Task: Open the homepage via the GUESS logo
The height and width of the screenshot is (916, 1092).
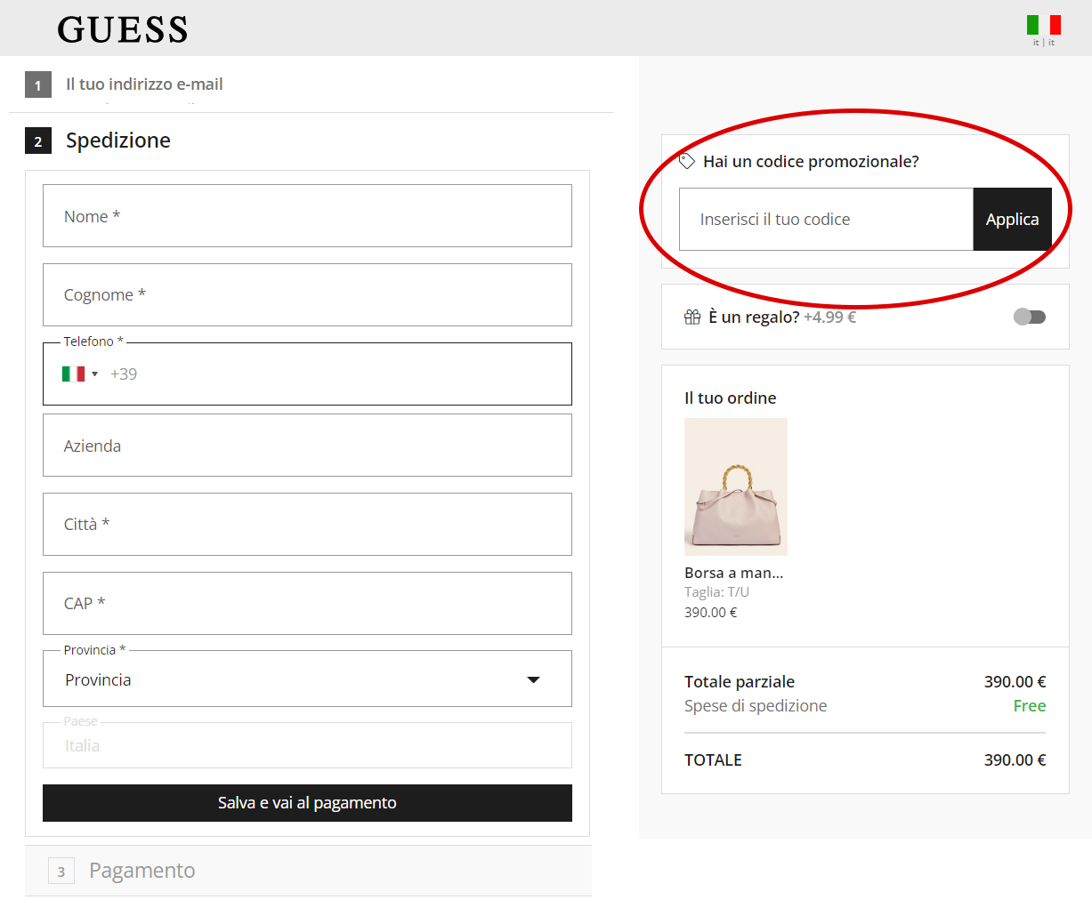Action: pos(122,29)
